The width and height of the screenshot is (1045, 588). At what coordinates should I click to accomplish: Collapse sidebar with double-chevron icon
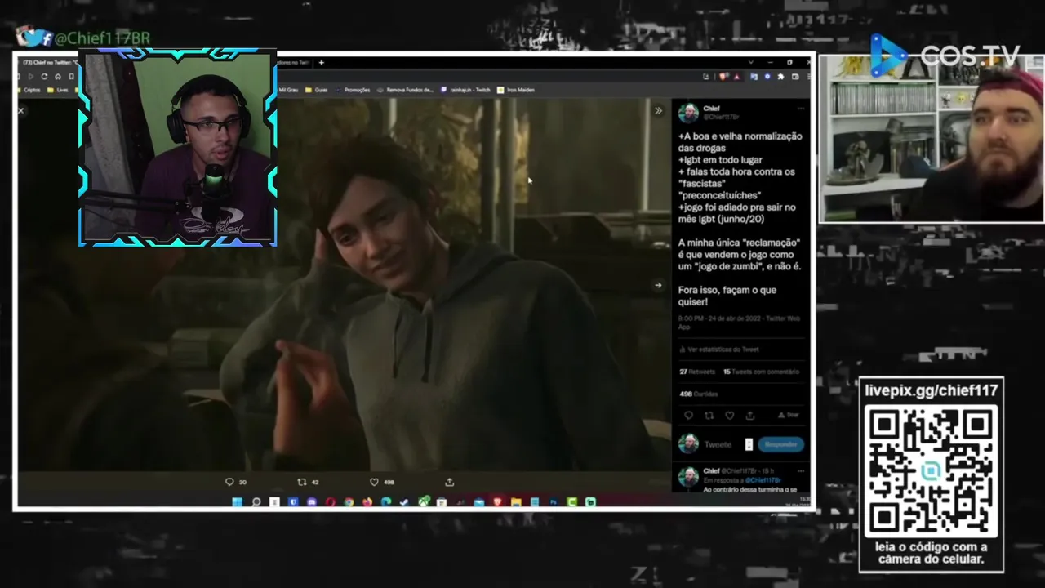point(658,110)
